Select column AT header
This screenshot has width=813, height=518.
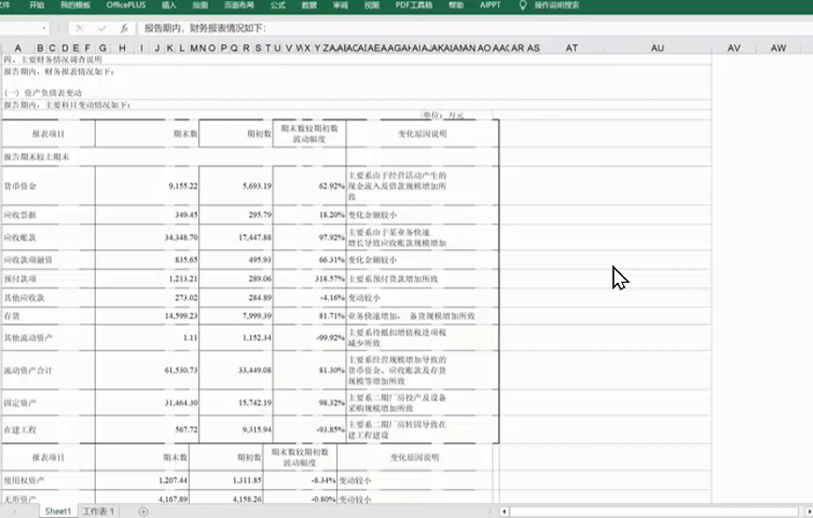(x=571, y=48)
